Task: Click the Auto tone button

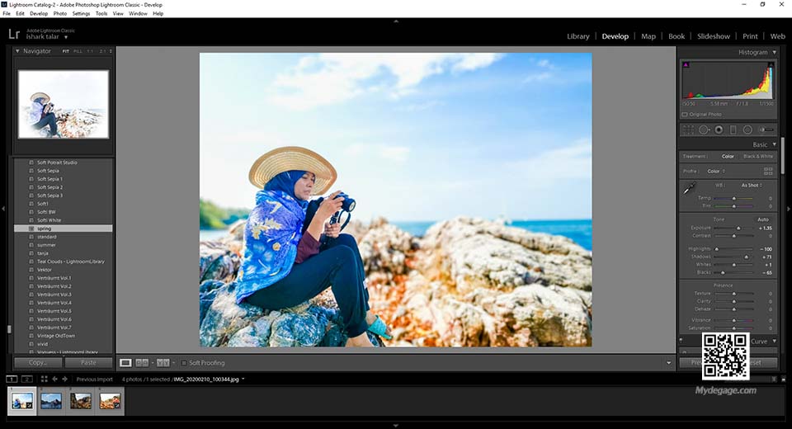Action: point(762,219)
